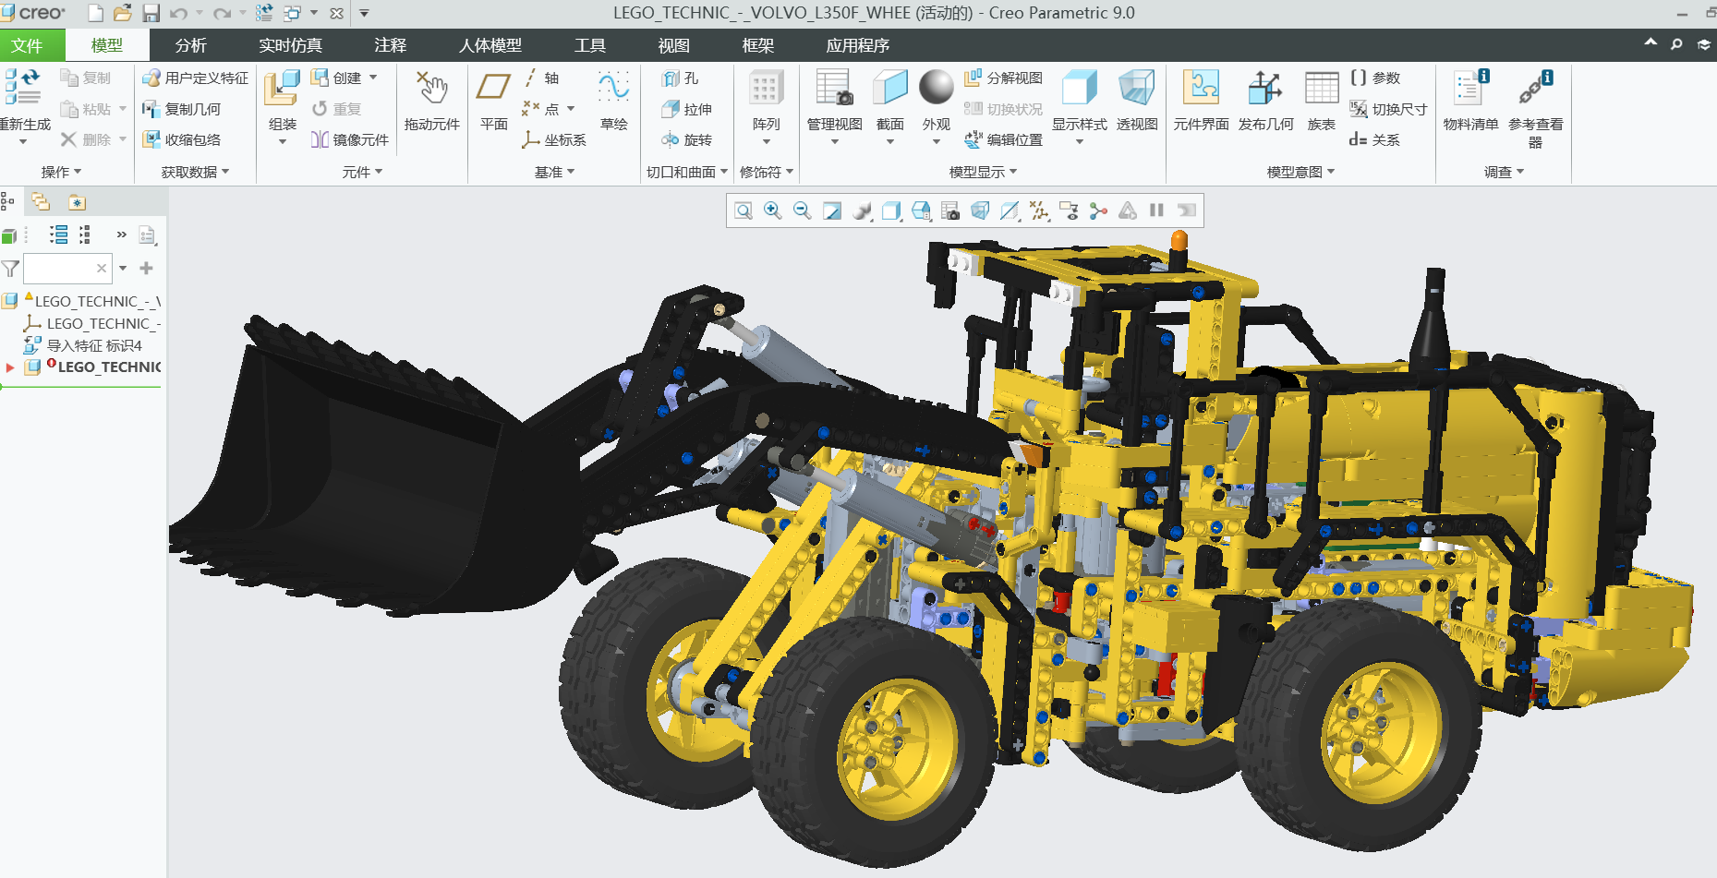Toggle the model tree filter funnel
The width and height of the screenshot is (1717, 878).
10,269
